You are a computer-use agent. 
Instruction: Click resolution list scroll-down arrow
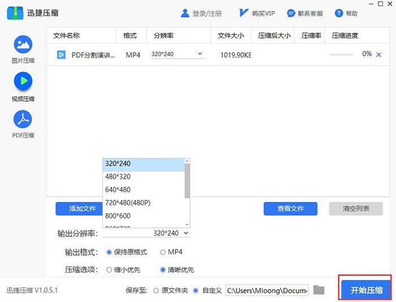tap(187, 225)
